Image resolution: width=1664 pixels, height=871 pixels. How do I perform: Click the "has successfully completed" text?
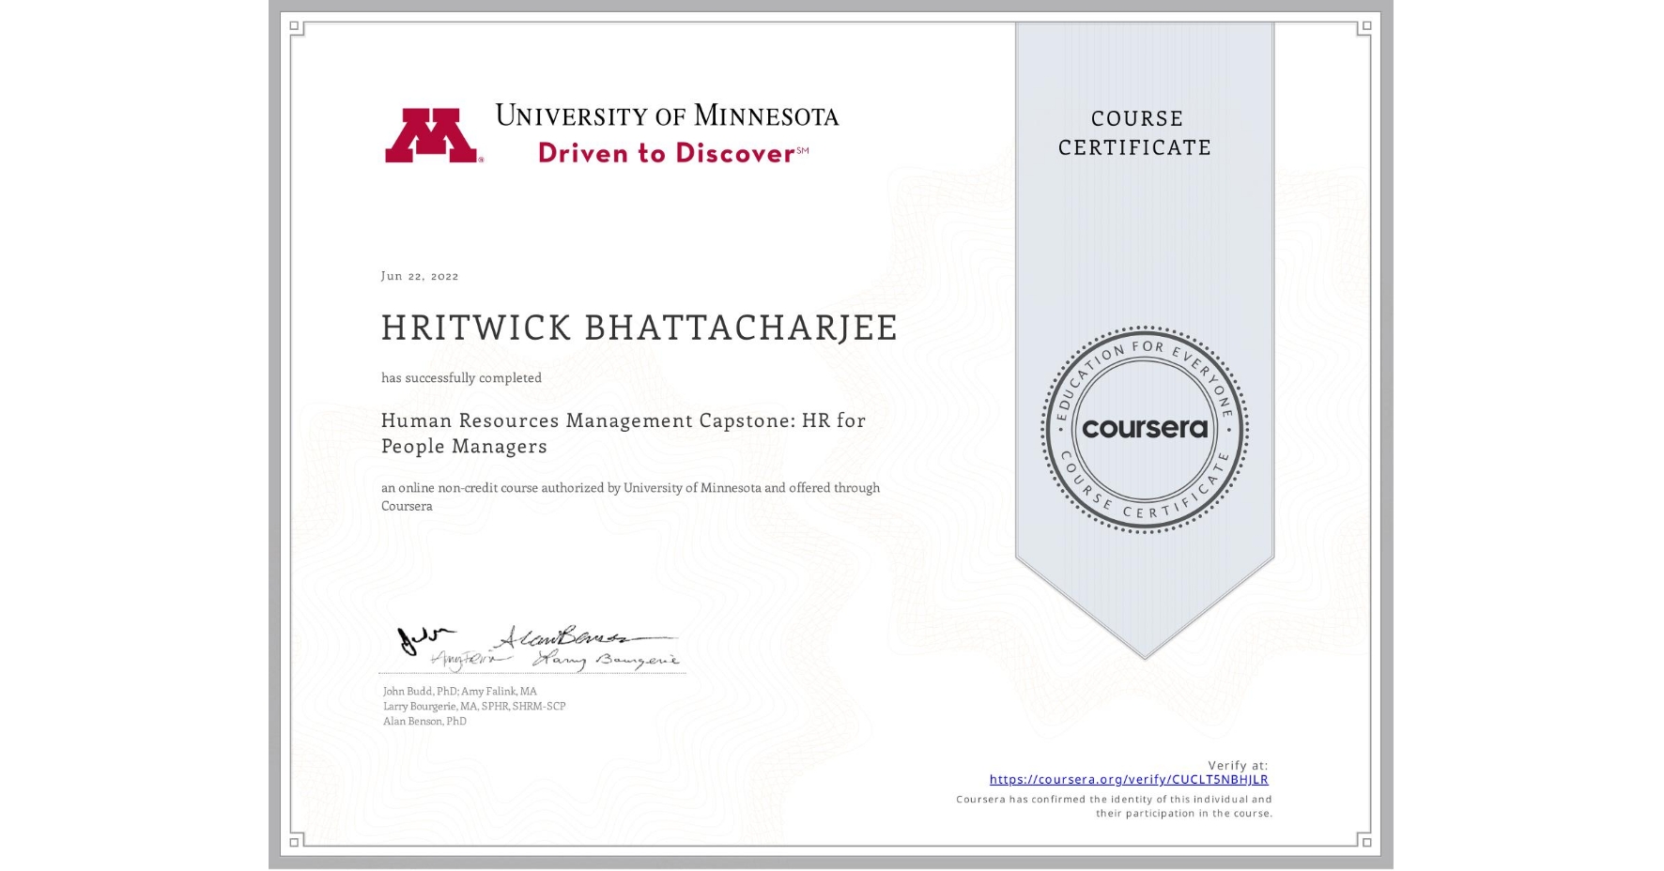pos(461,377)
